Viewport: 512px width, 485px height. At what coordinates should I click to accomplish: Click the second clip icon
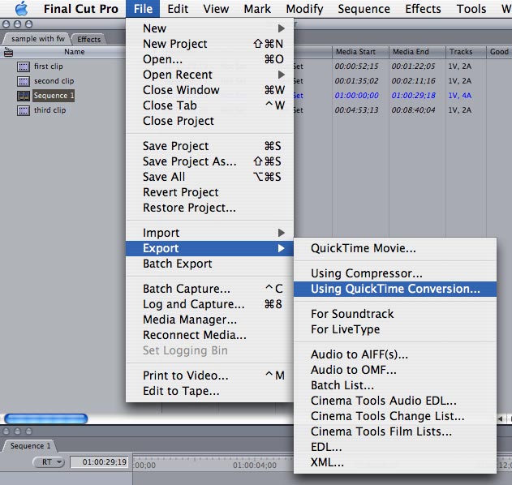(24, 81)
